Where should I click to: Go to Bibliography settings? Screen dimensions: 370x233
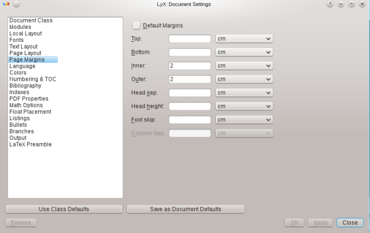click(x=25, y=86)
